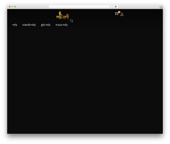Open the shopping cart icon
The height and width of the screenshot is (144, 170).
pyautogui.click(x=117, y=14)
